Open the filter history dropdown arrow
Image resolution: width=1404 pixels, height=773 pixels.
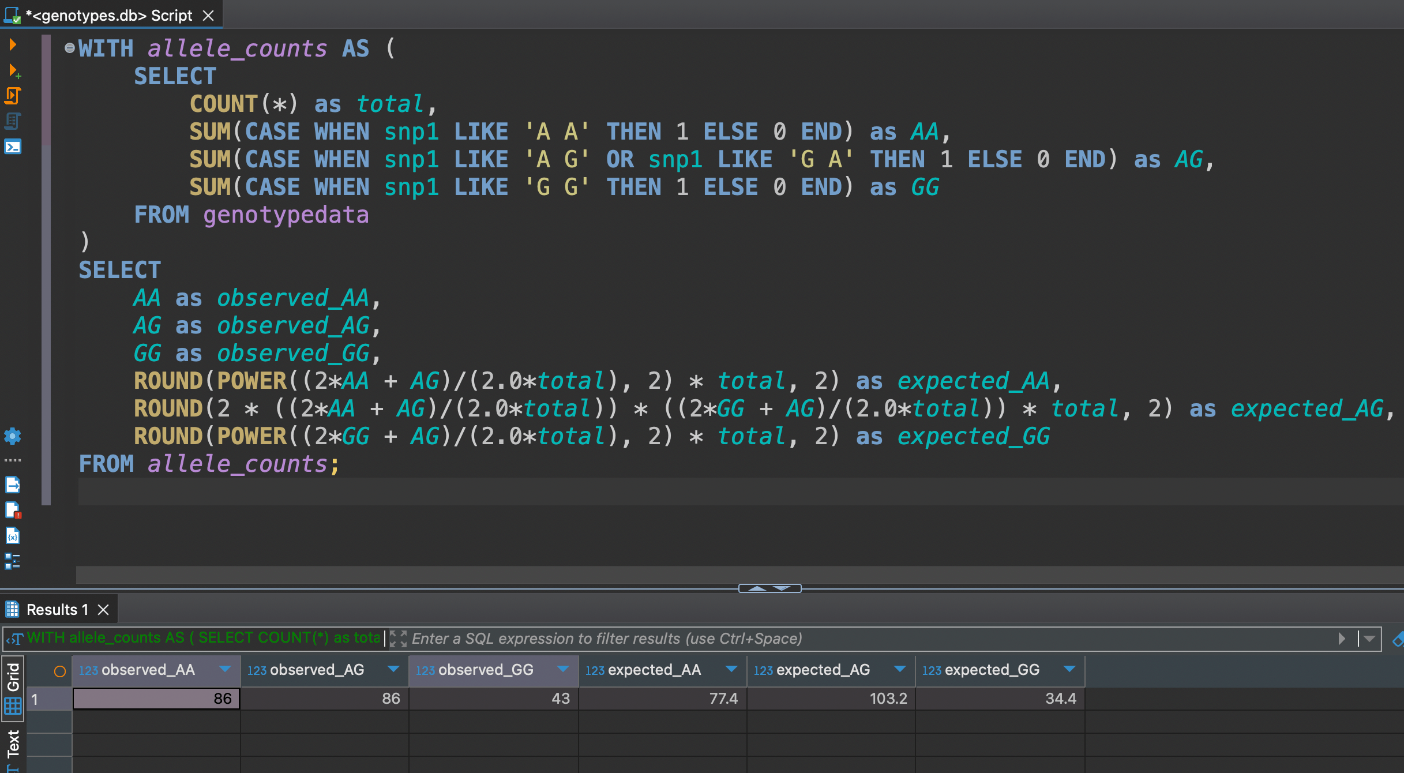coord(1369,639)
